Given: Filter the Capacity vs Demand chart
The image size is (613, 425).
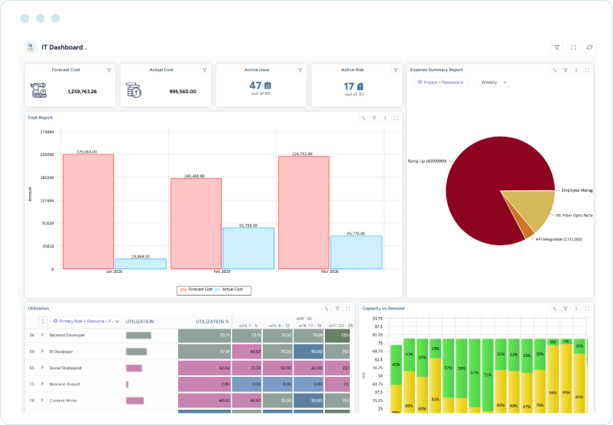Looking at the screenshot, I should (566, 309).
